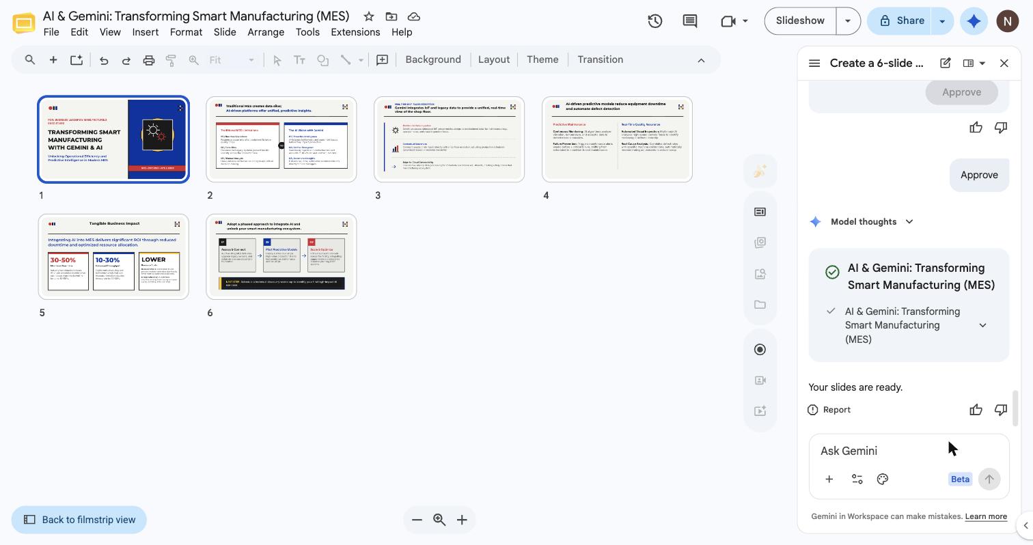Close the Gemini side panel
The image size is (1033, 545).
(1004, 63)
